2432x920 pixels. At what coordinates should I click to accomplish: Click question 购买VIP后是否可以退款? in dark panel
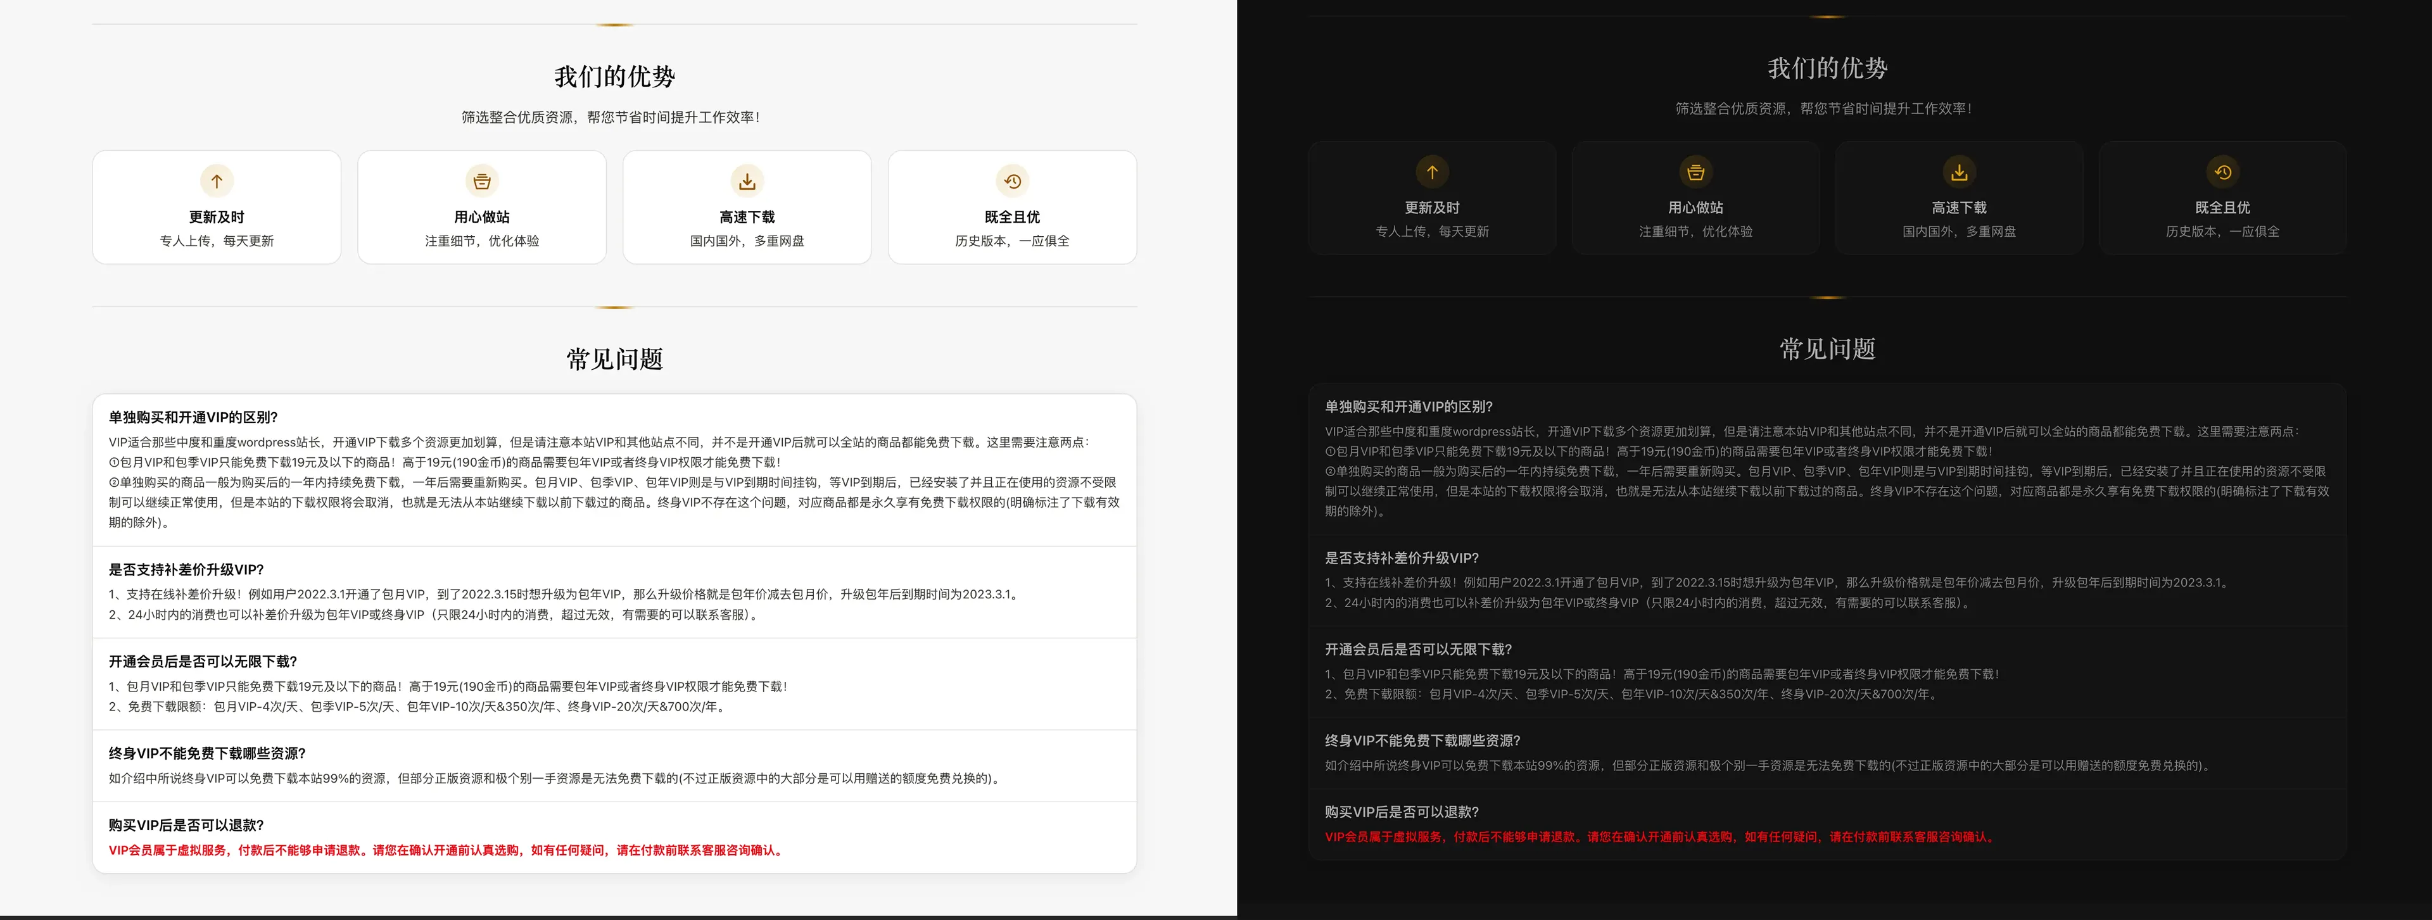tap(1402, 812)
